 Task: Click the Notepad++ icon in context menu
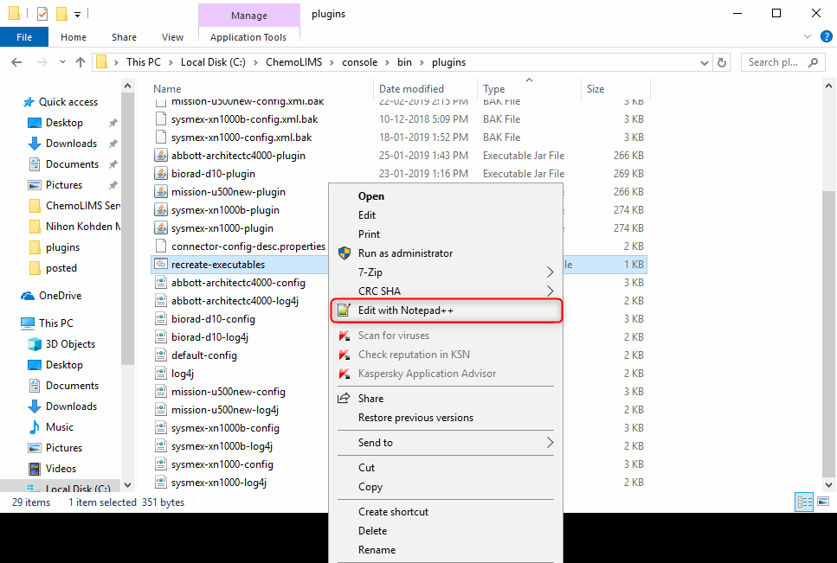pyautogui.click(x=344, y=310)
